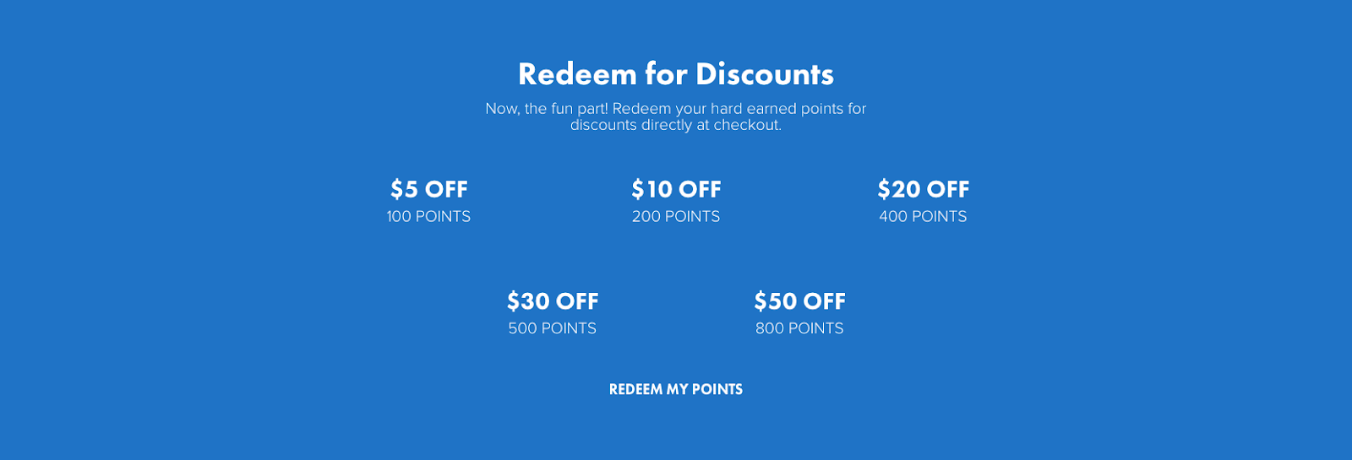Choose the $10 OFF discount tier
Viewport: 1352px width, 460px height.
[676, 189]
